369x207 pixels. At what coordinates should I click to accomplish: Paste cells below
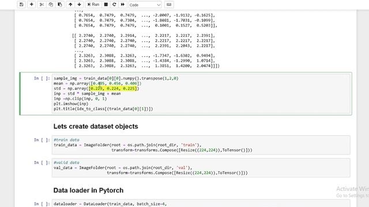coord(60,5)
